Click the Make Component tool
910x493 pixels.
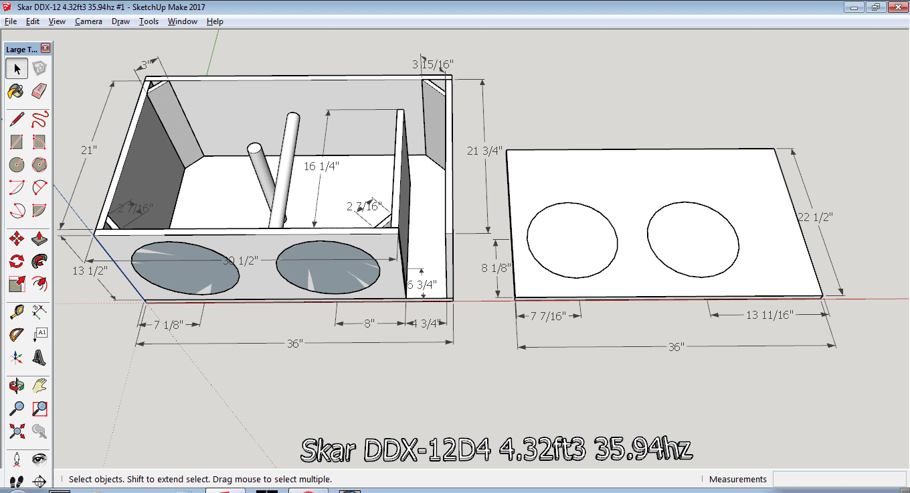(39, 68)
